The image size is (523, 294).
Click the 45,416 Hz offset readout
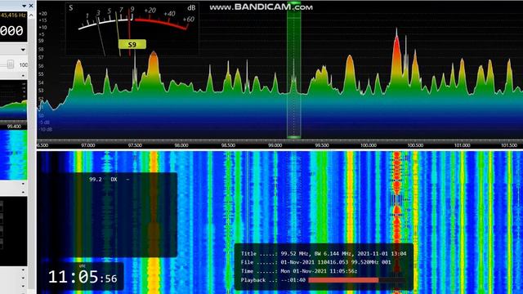(13, 15)
